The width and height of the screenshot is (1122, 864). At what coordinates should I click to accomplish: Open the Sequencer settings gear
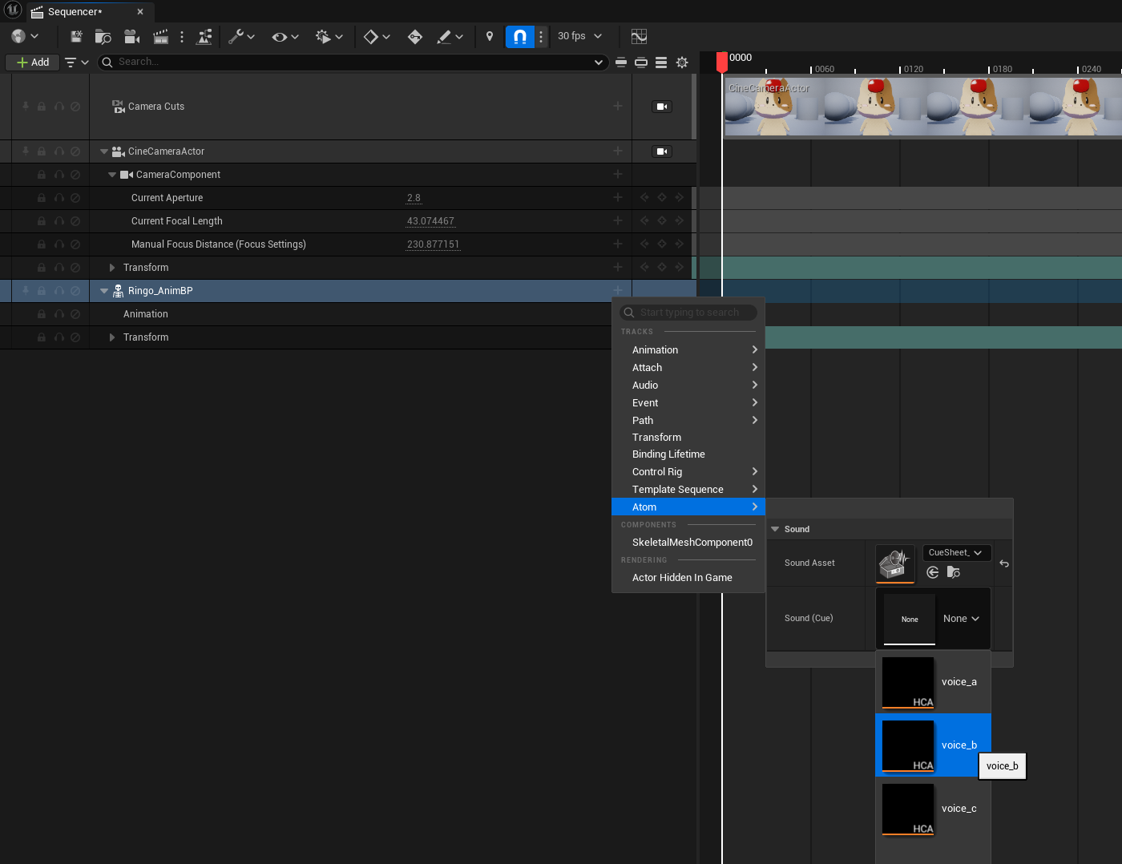682,62
